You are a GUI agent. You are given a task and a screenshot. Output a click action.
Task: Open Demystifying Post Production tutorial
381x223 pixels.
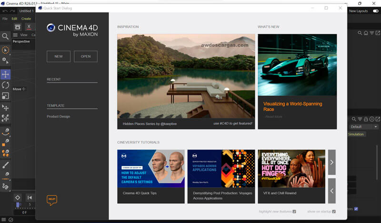[x=221, y=177]
